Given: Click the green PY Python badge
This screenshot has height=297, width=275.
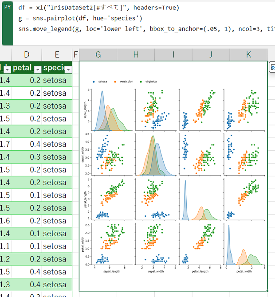Looking at the screenshot, I should (8, 23).
